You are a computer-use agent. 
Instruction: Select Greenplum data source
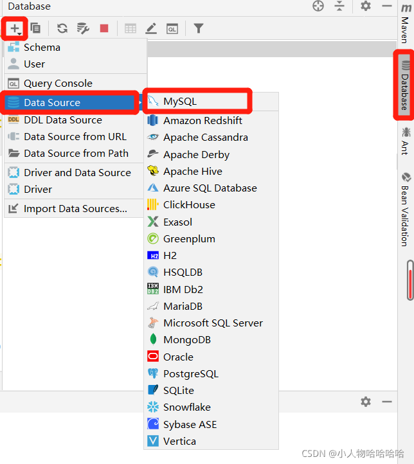[x=212, y=239]
